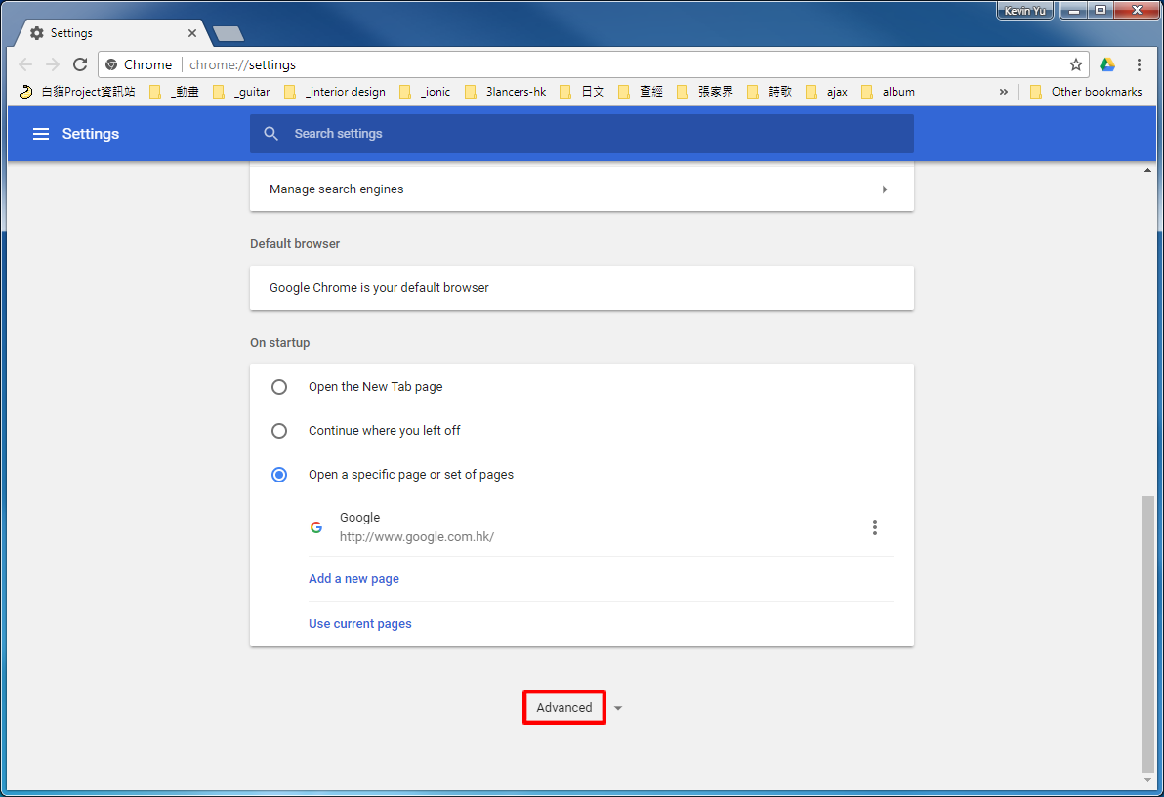Open the Settings hamburger menu
The height and width of the screenshot is (797, 1164).
pos(41,134)
